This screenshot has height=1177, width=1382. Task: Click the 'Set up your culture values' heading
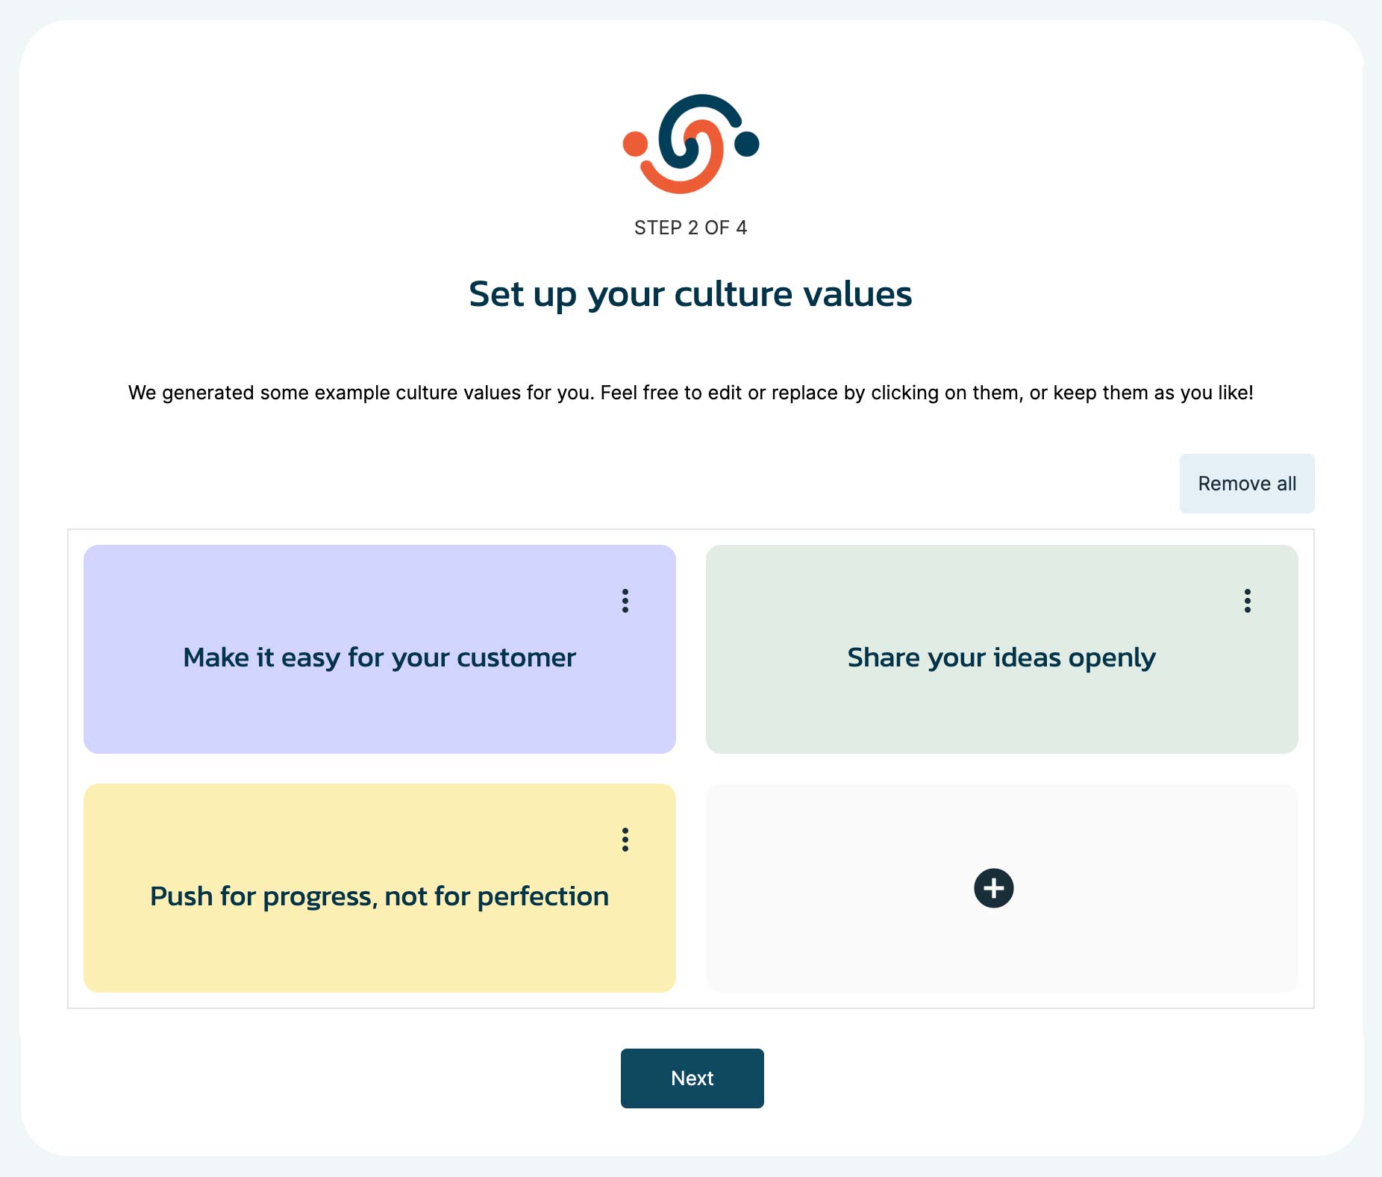pyautogui.click(x=690, y=294)
